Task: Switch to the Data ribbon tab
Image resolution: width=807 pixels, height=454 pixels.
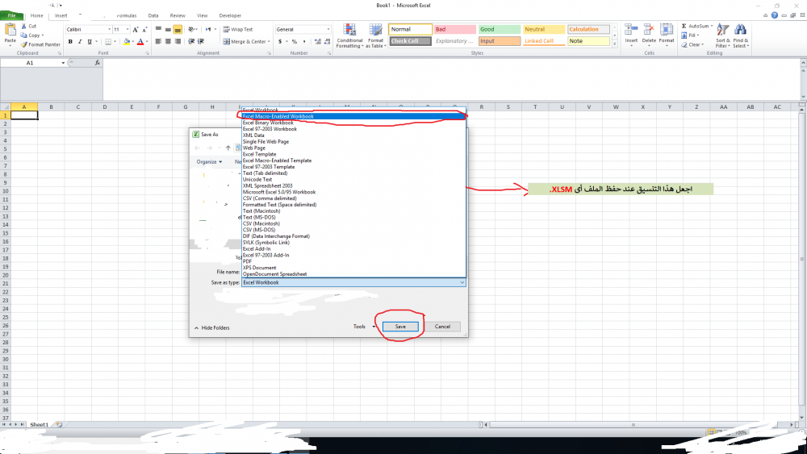Action: 153,15
